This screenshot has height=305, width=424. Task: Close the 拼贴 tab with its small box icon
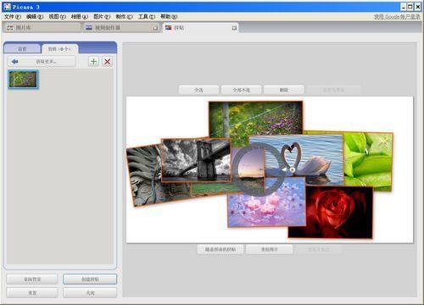coord(234,28)
